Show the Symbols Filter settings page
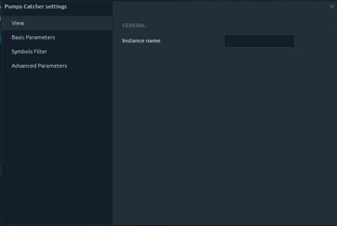The width and height of the screenshot is (337, 226). pyautogui.click(x=29, y=51)
